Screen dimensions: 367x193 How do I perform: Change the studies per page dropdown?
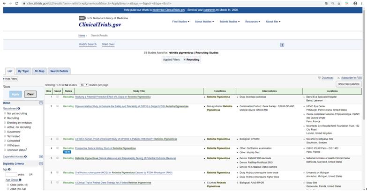[x=84, y=85]
